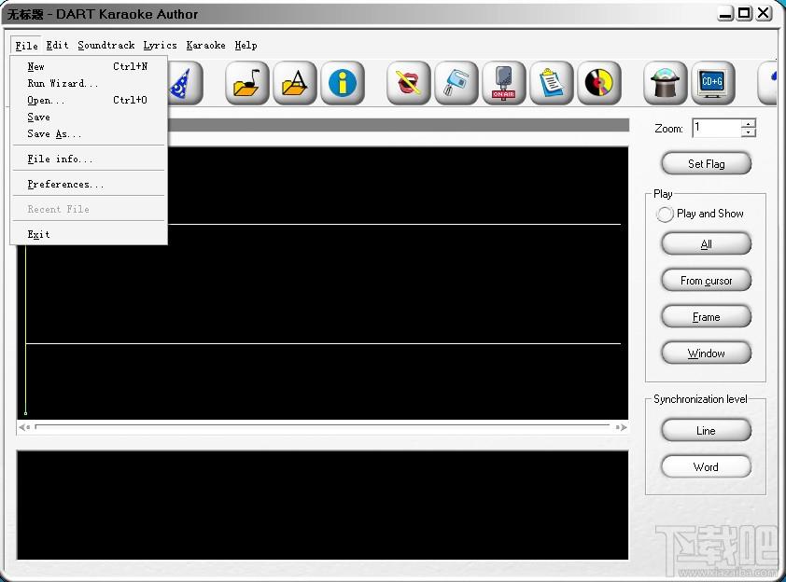Enable the Play and Show radio option

tap(665, 214)
